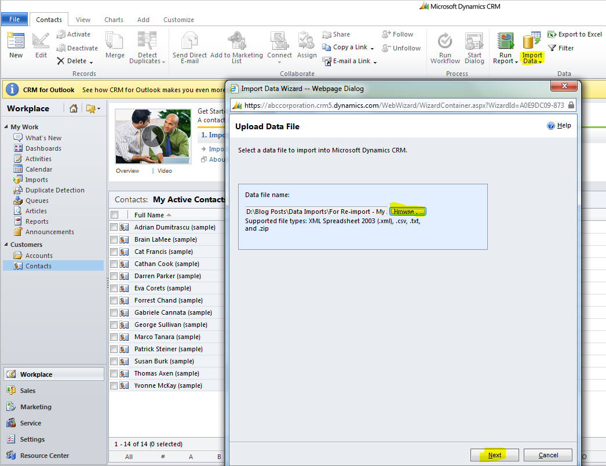Screen dimensions: 606x466
Task: Open the File tab
Action: [14, 20]
